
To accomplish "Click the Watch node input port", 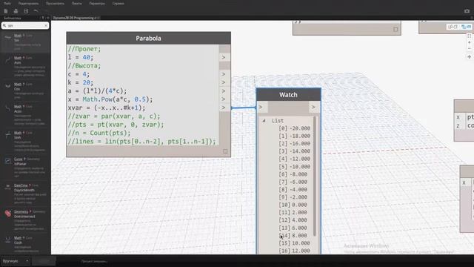I will click(x=261, y=107).
